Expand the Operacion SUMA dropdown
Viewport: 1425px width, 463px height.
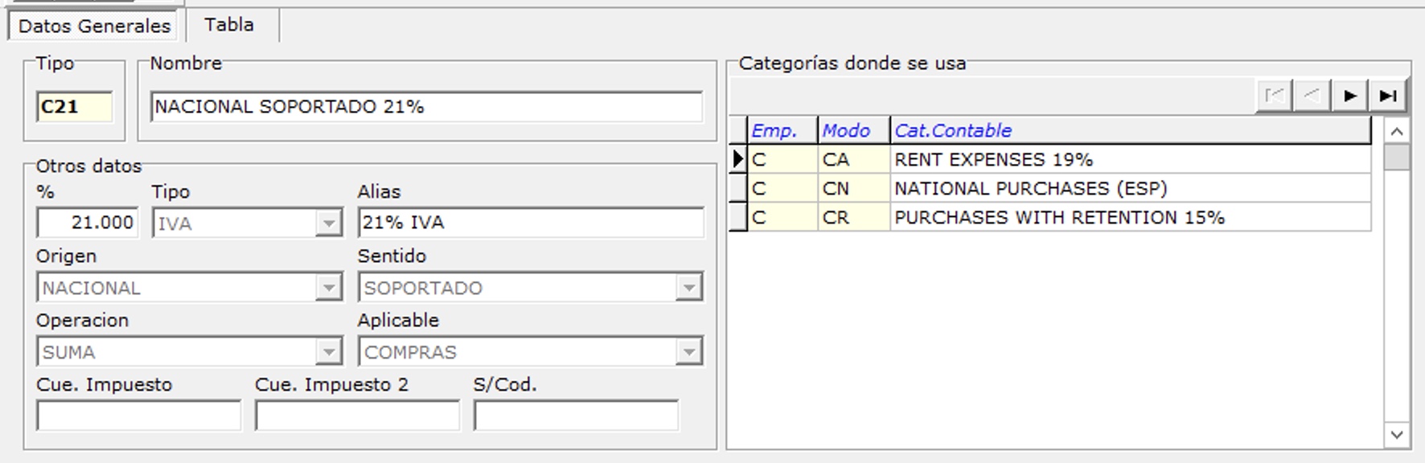coord(328,352)
